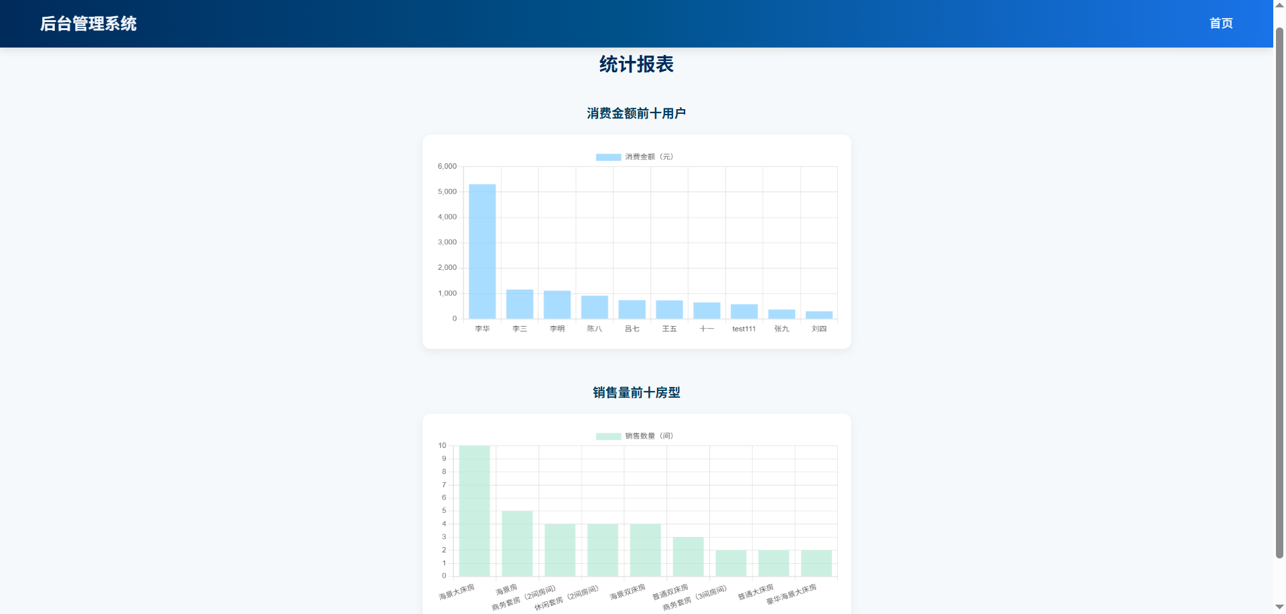Image resolution: width=1286 pixels, height=614 pixels.
Task: Click the 销售量前十房型 chart title
Action: click(636, 393)
